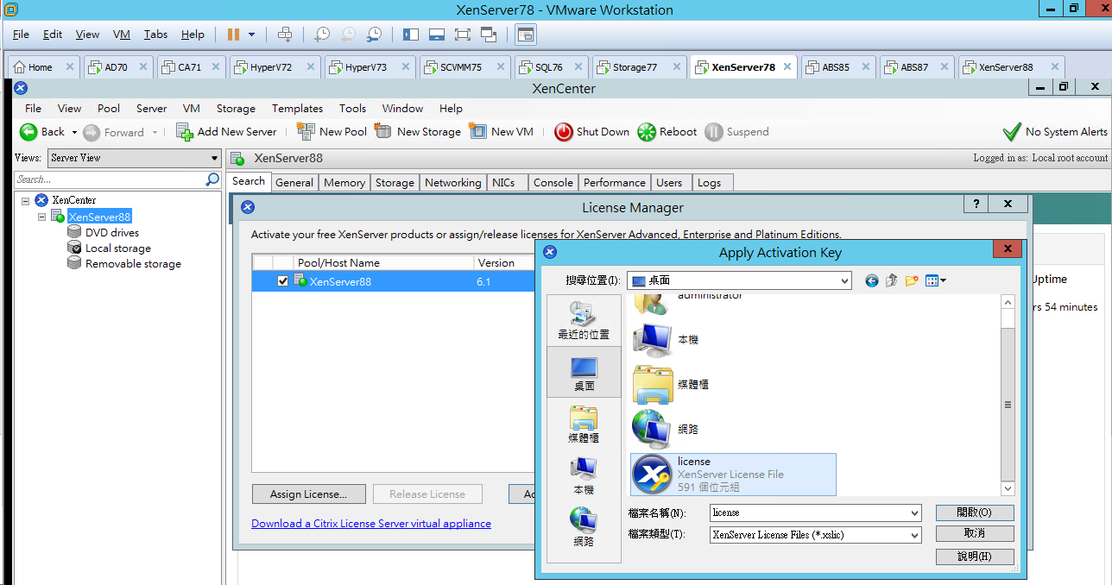Close the AD70 VM tab

tap(143, 66)
